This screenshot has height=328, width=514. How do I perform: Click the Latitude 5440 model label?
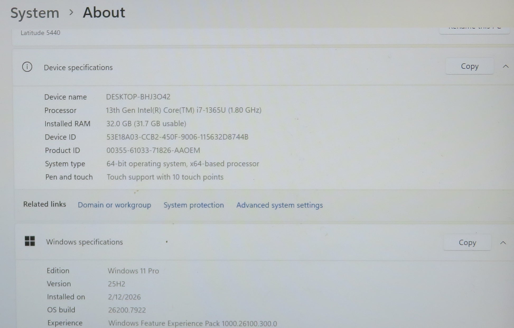[40, 33]
